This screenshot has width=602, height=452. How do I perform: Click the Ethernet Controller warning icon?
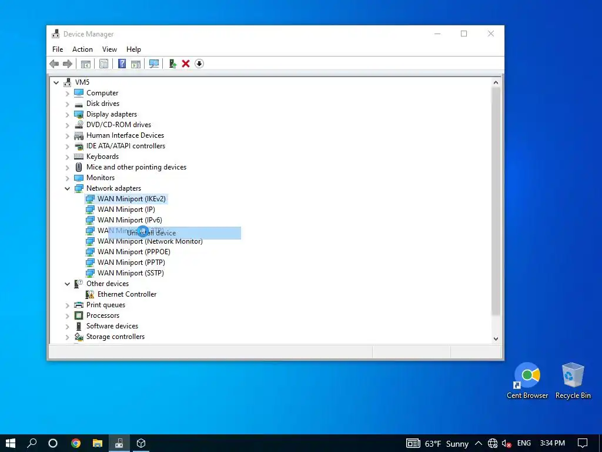90,294
